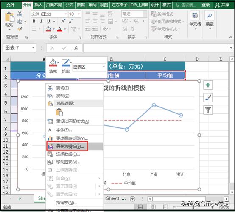Select 重设以匹配样式(A) menu item

coord(75,121)
